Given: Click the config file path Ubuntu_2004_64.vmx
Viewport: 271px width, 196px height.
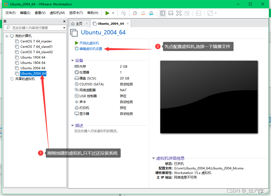Looking at the screenshot, I should pos(209,168).
